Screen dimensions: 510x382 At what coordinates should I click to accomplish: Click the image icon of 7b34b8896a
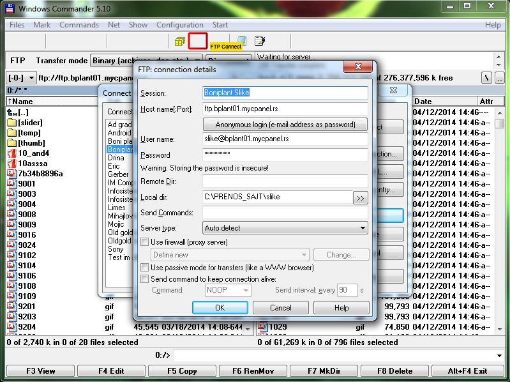11,173
